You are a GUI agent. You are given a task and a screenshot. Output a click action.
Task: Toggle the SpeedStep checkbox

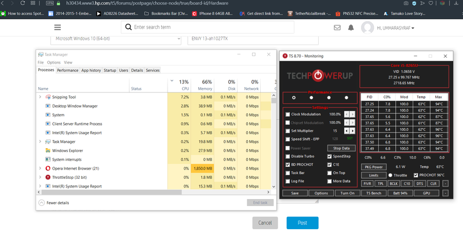329,156
